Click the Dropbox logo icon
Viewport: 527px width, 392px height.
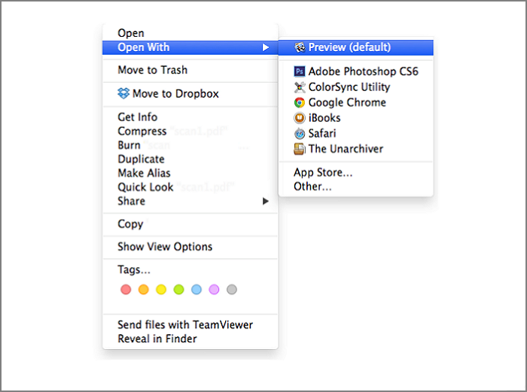click(x=123, y=93)
